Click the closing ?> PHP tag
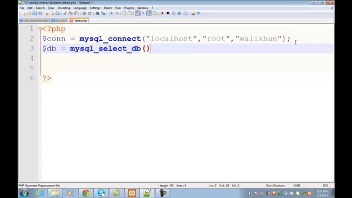352x198 pixels. [47, 78]
